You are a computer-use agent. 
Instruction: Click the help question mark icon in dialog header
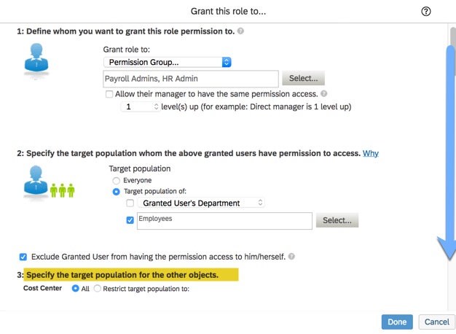coord(426,12)
